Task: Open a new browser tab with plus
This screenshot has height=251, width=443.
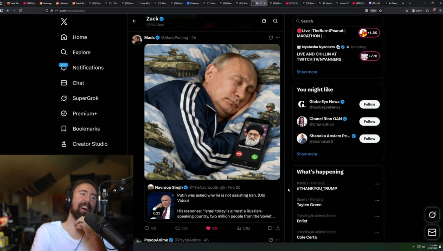Action: (403, 3)
